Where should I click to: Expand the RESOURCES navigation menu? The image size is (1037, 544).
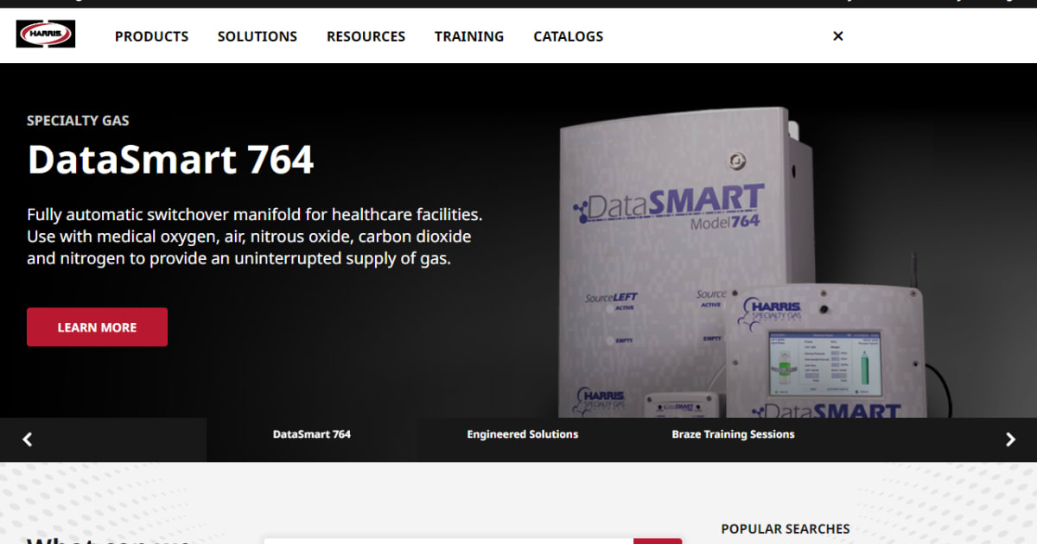[x=366, y=36]
